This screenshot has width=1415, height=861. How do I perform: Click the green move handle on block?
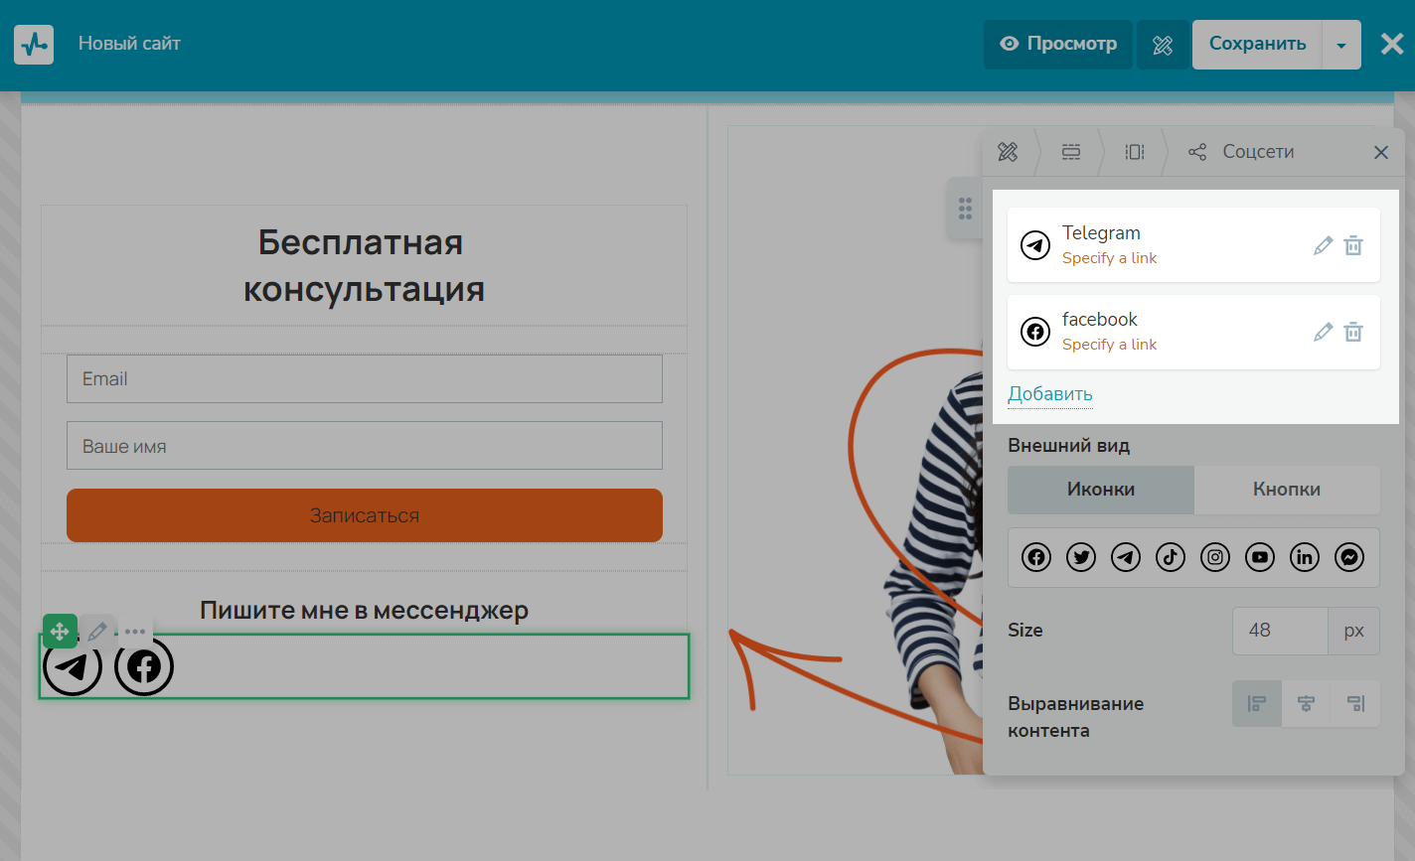[60, 631]
